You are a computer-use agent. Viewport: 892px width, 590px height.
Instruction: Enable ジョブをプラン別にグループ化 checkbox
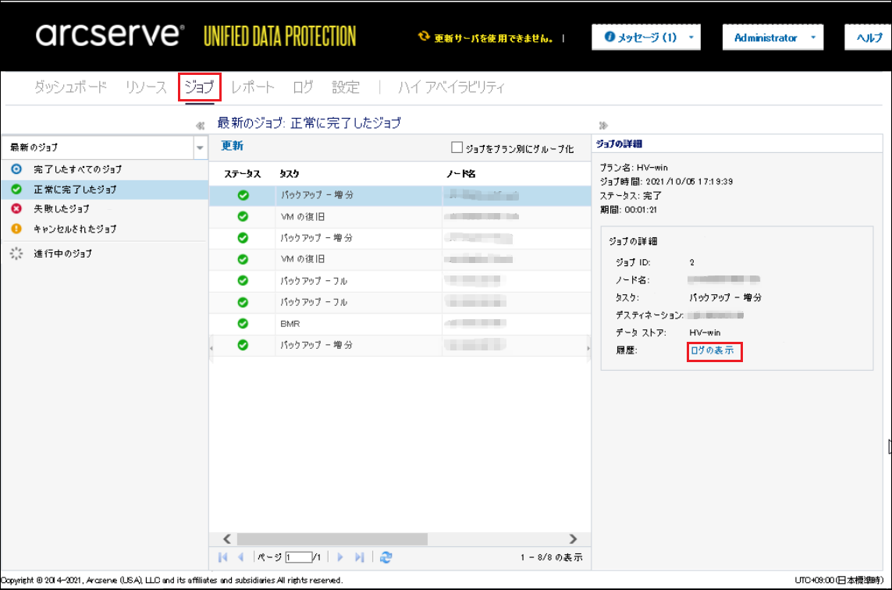click(x=457, y=147)
